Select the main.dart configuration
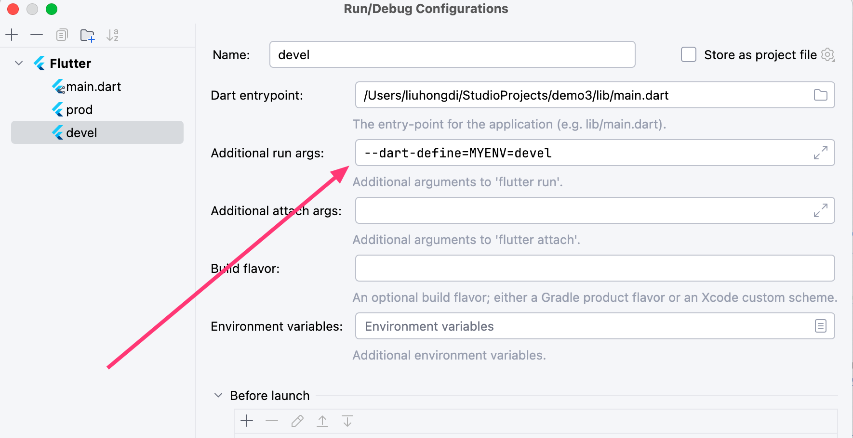Image resolution: width=853 pixels, height=438 pixels. click(93, 87)
